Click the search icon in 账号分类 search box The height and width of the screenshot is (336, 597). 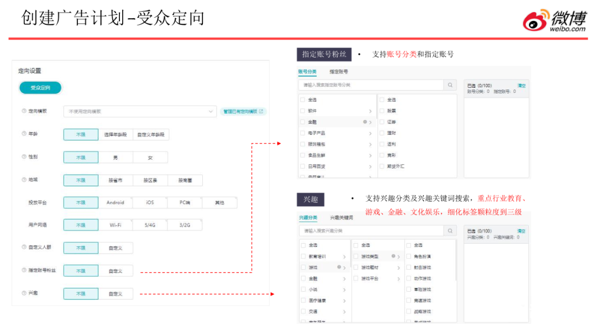(450, 85)
